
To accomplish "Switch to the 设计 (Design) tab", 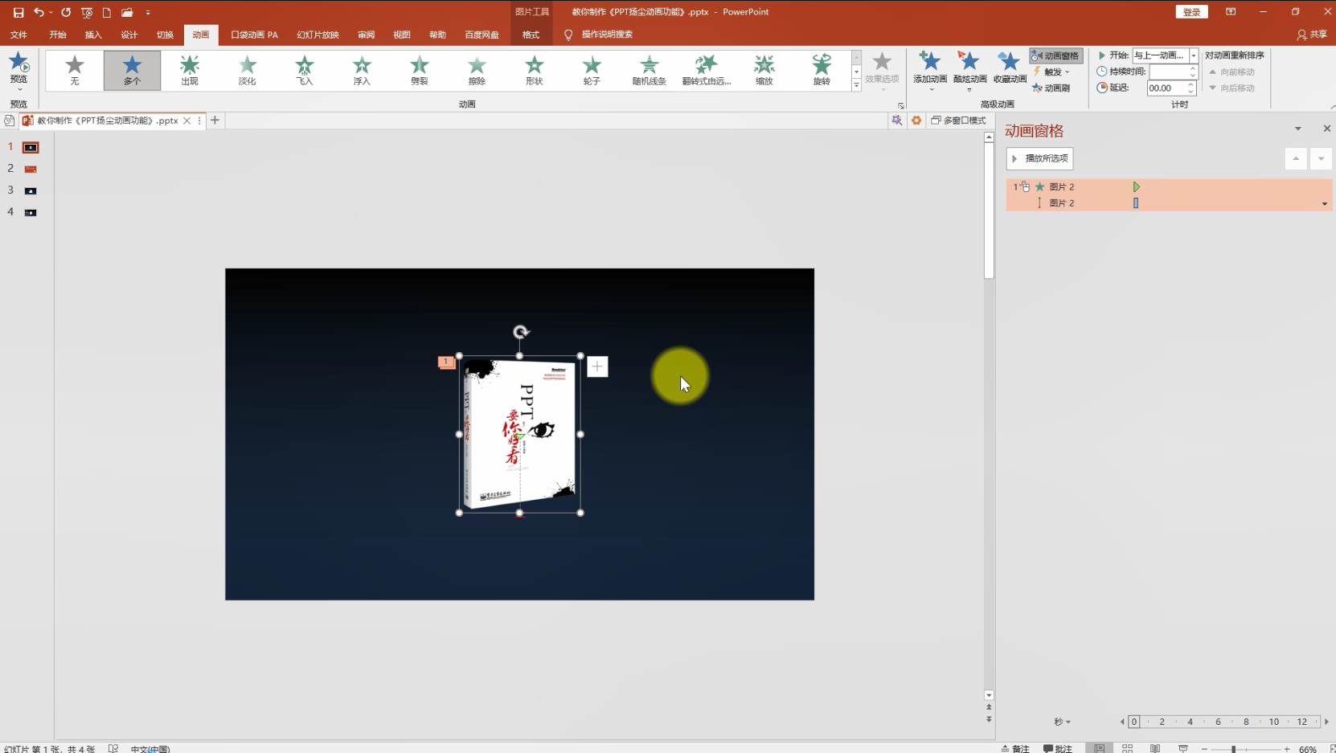I will click(129, 35).
